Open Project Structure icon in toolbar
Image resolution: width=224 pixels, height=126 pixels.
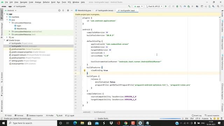coord(197,6)
